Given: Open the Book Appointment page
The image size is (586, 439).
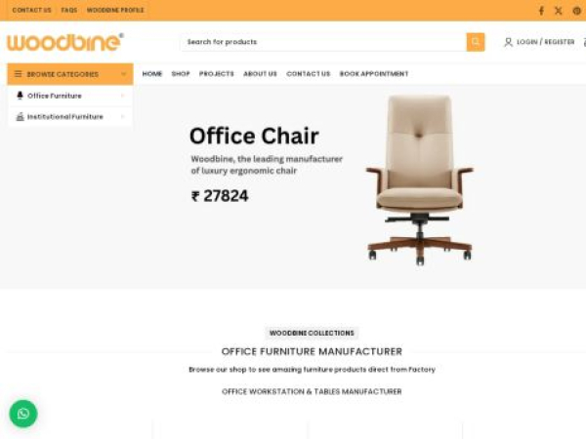Looking at the screenshot, I should (x=374, y=74).
